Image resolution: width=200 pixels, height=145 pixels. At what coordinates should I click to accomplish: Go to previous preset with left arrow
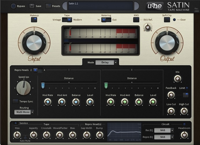pyautogui.click(x=65, y=6)
